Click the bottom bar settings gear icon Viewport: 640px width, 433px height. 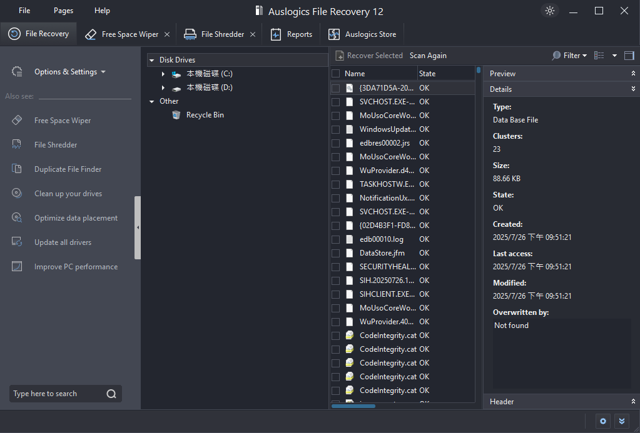603,421
